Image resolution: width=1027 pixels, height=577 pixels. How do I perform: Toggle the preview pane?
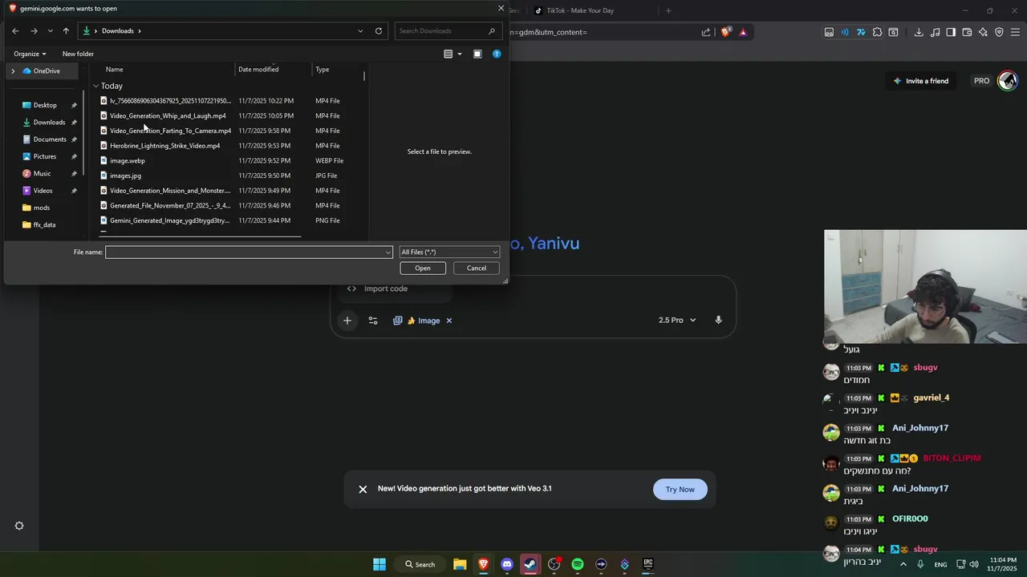pos(477,54)
